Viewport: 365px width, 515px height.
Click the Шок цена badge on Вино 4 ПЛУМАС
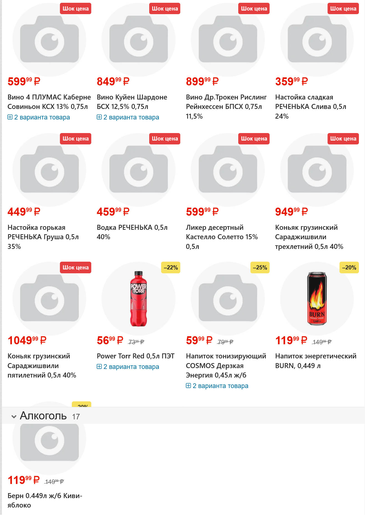(x=75, y=9)
